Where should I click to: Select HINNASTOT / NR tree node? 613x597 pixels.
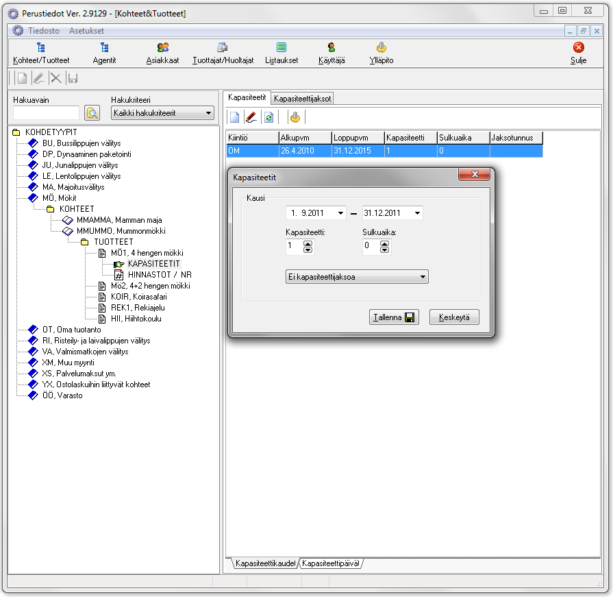(x=160, y=275)
